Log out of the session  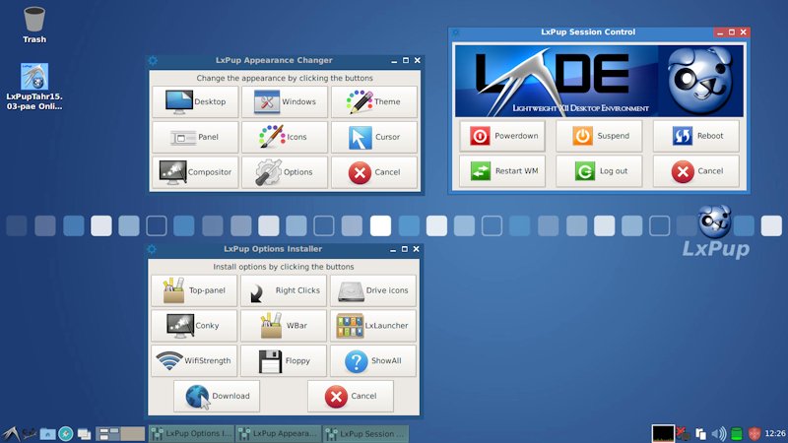(x=599, y=171)
